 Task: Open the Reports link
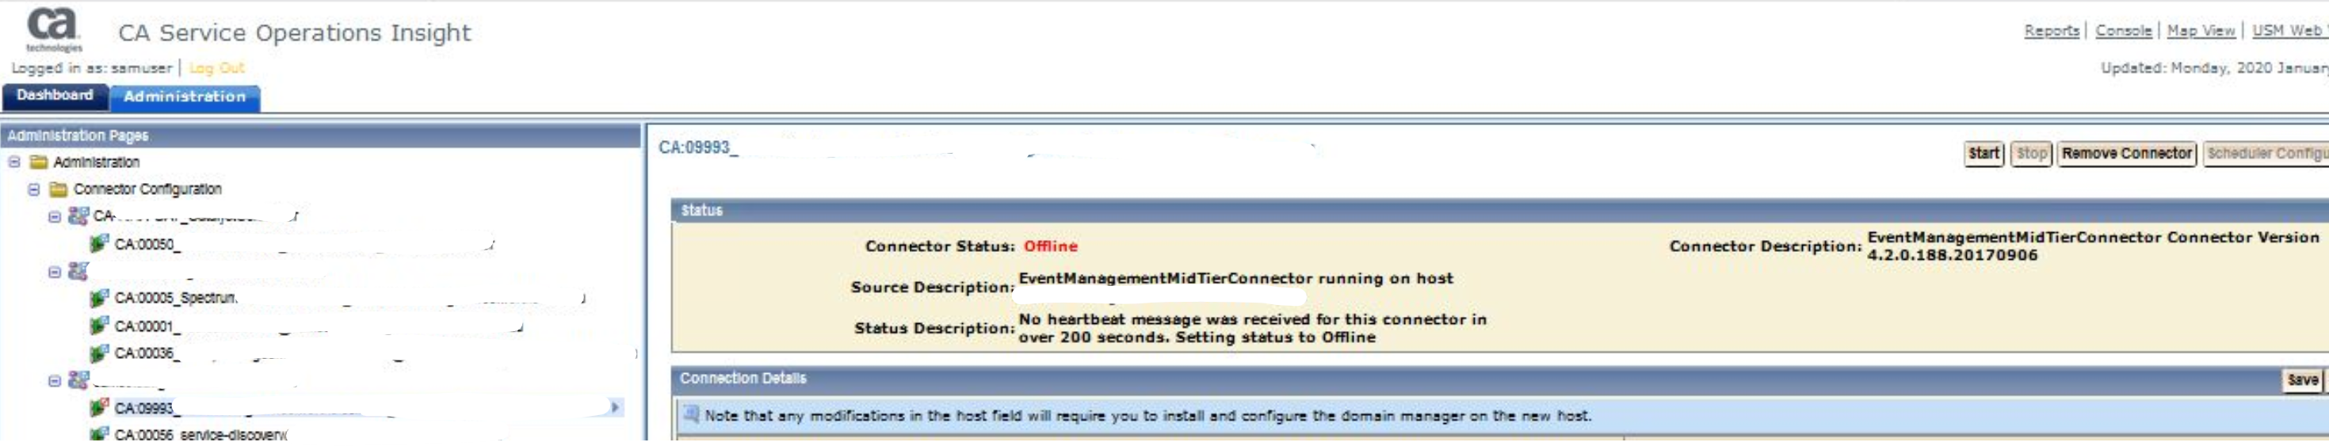(2052, 32)
